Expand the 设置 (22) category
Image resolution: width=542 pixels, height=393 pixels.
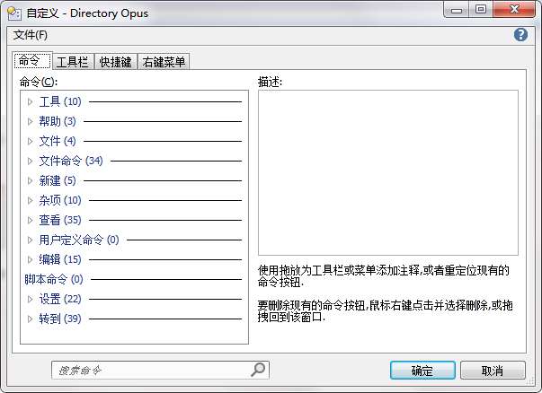click(x=30, y=299)
